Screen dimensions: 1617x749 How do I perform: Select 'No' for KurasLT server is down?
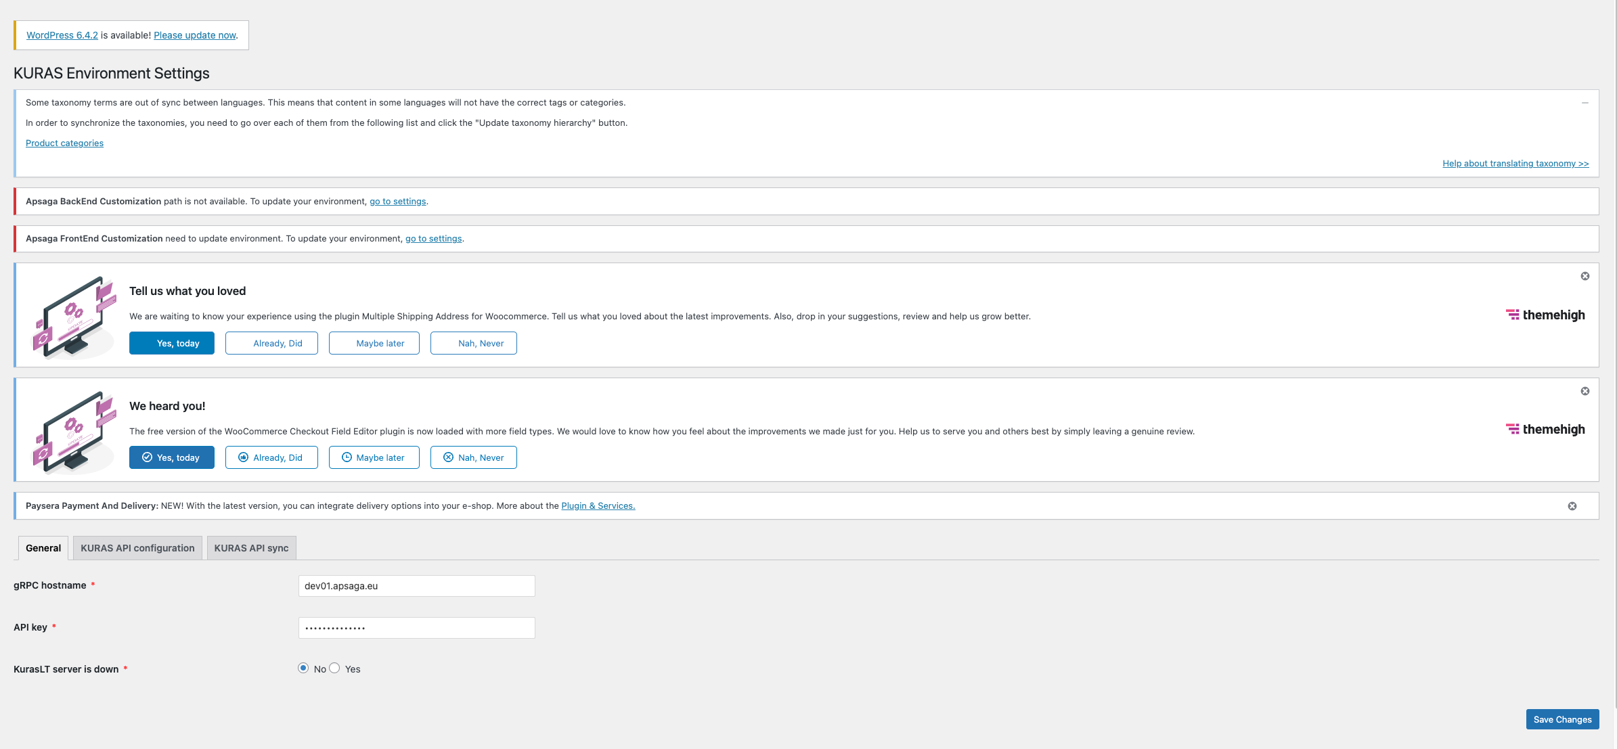click(x=303, y=668)
